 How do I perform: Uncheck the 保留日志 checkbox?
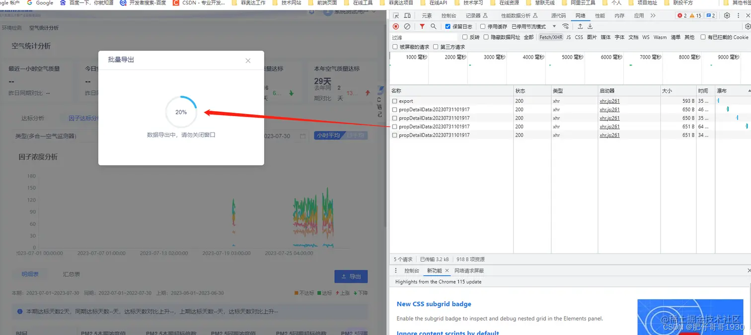tap(448, 26)
